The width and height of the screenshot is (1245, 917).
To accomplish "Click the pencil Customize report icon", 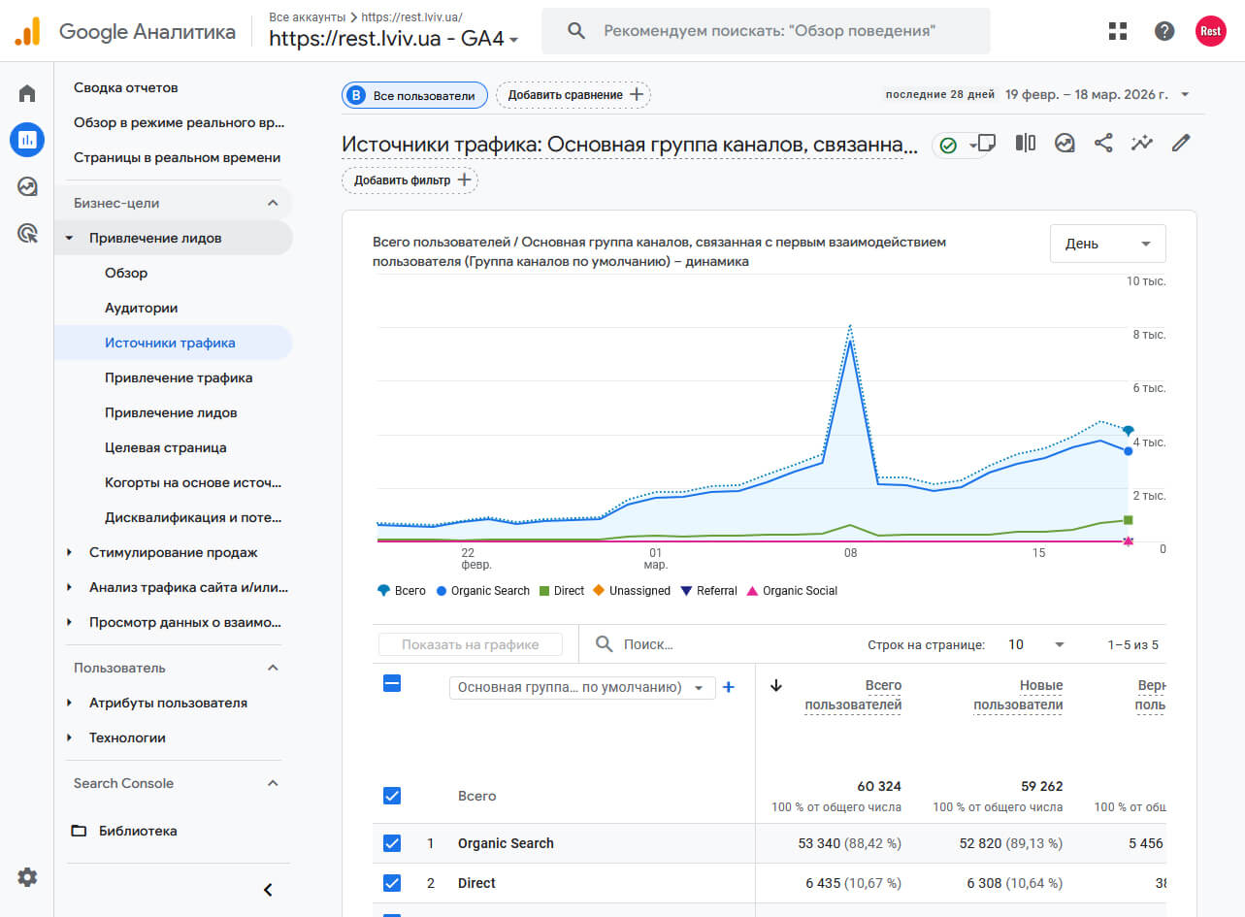I will pyautogui.click(x=1181, y=143).
